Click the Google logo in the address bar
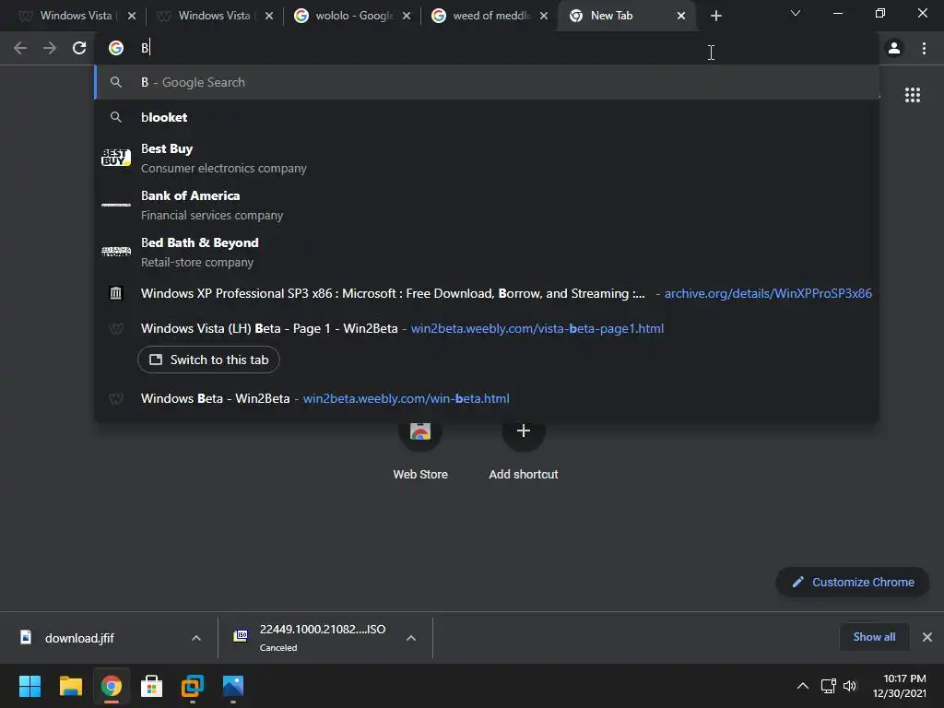The image size is (944, 708). tap(116, 48)
